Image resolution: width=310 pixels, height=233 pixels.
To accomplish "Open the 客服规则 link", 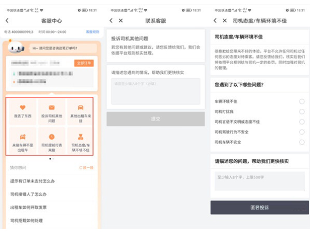I will (x=92, y=31).
